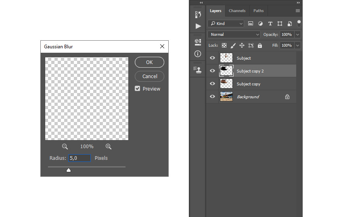Click the Gaussian Blur preview area
This screenshot has height=217, width=343.
(87, 99)
